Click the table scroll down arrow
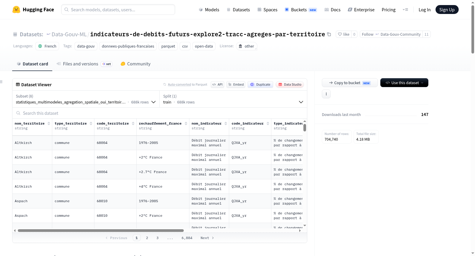Image resolution: width=475 pixels, height=256 pixels. point(305,226)
